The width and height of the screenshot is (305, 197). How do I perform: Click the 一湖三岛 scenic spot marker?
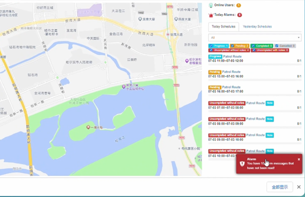(x=88, y=127)
